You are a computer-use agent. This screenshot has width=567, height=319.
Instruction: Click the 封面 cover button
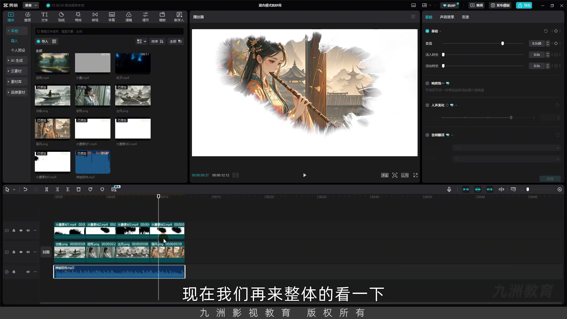pos(46,252)
